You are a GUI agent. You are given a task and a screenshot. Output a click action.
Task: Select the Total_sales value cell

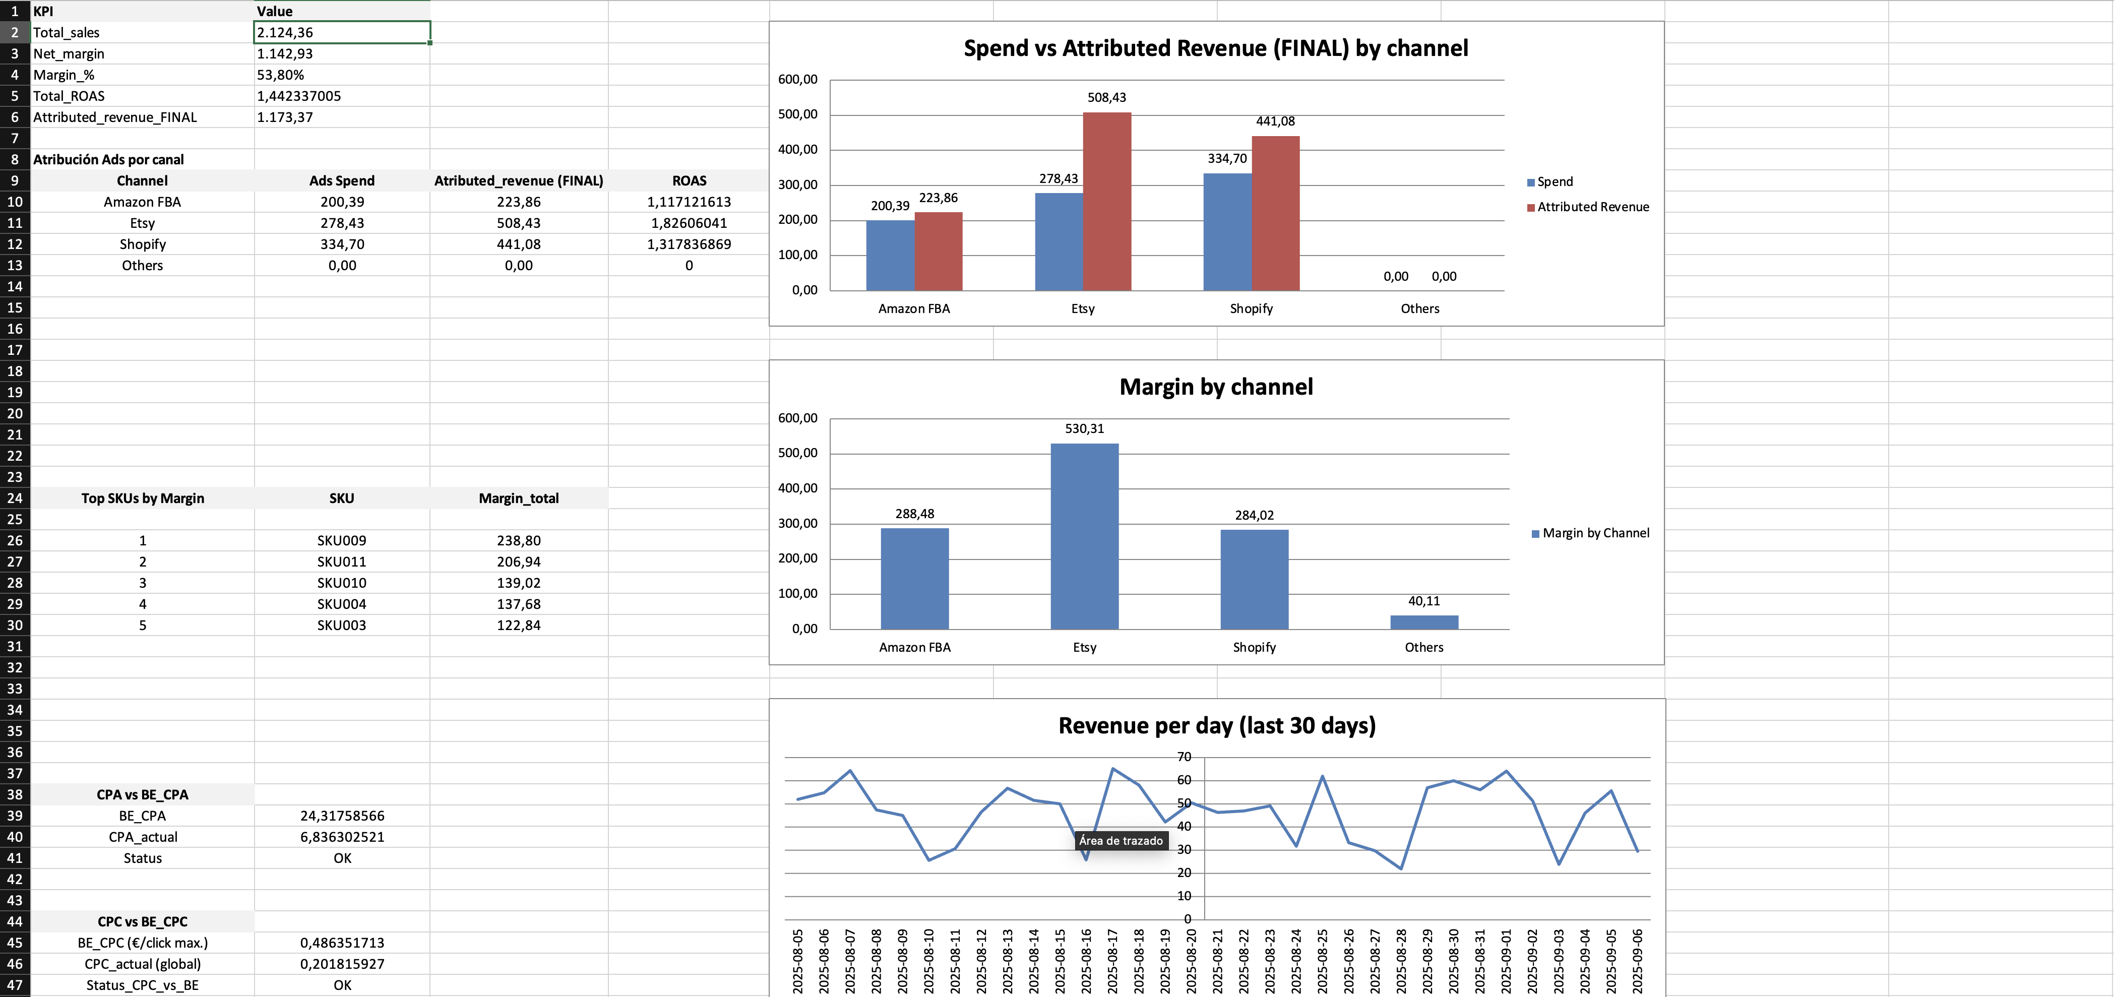pyautogui.click(x=342, y=33)
